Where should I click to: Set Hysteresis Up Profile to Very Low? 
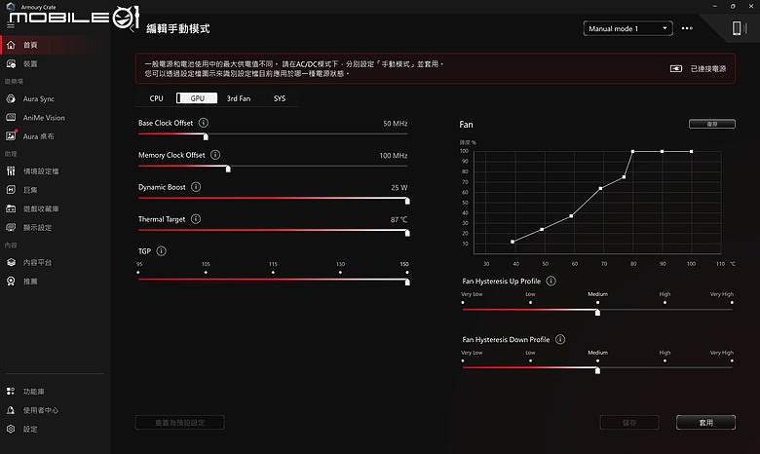[x=463, y=302]
